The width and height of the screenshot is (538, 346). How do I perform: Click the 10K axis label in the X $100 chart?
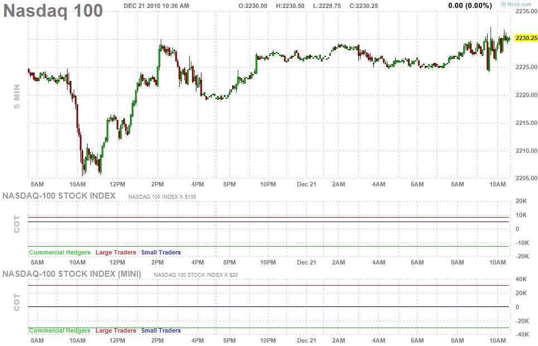pos(521,215)
